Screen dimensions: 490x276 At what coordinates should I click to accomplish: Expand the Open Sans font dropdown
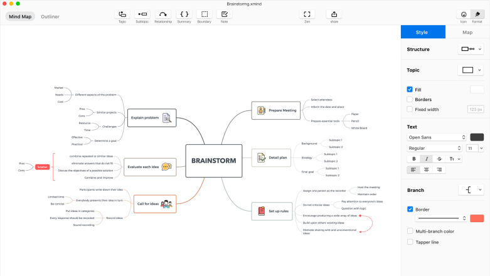(437, 137)
